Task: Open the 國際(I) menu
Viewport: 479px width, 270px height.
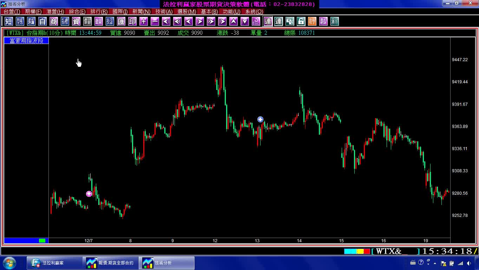Action: coord(120,12)
